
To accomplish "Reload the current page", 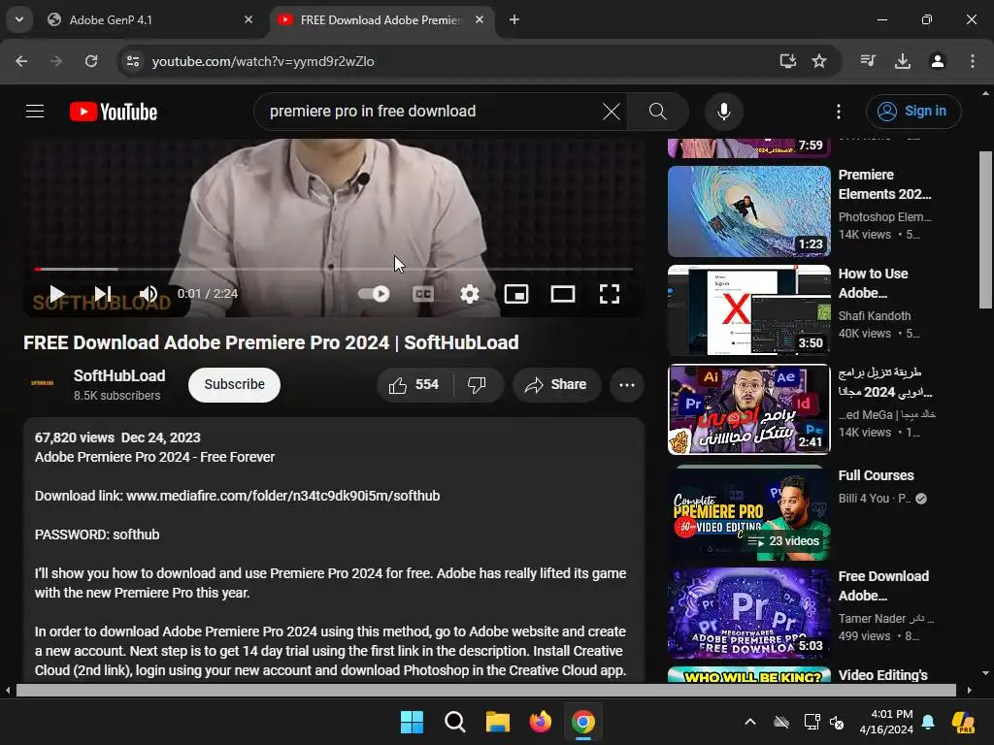I will (91, 61).
